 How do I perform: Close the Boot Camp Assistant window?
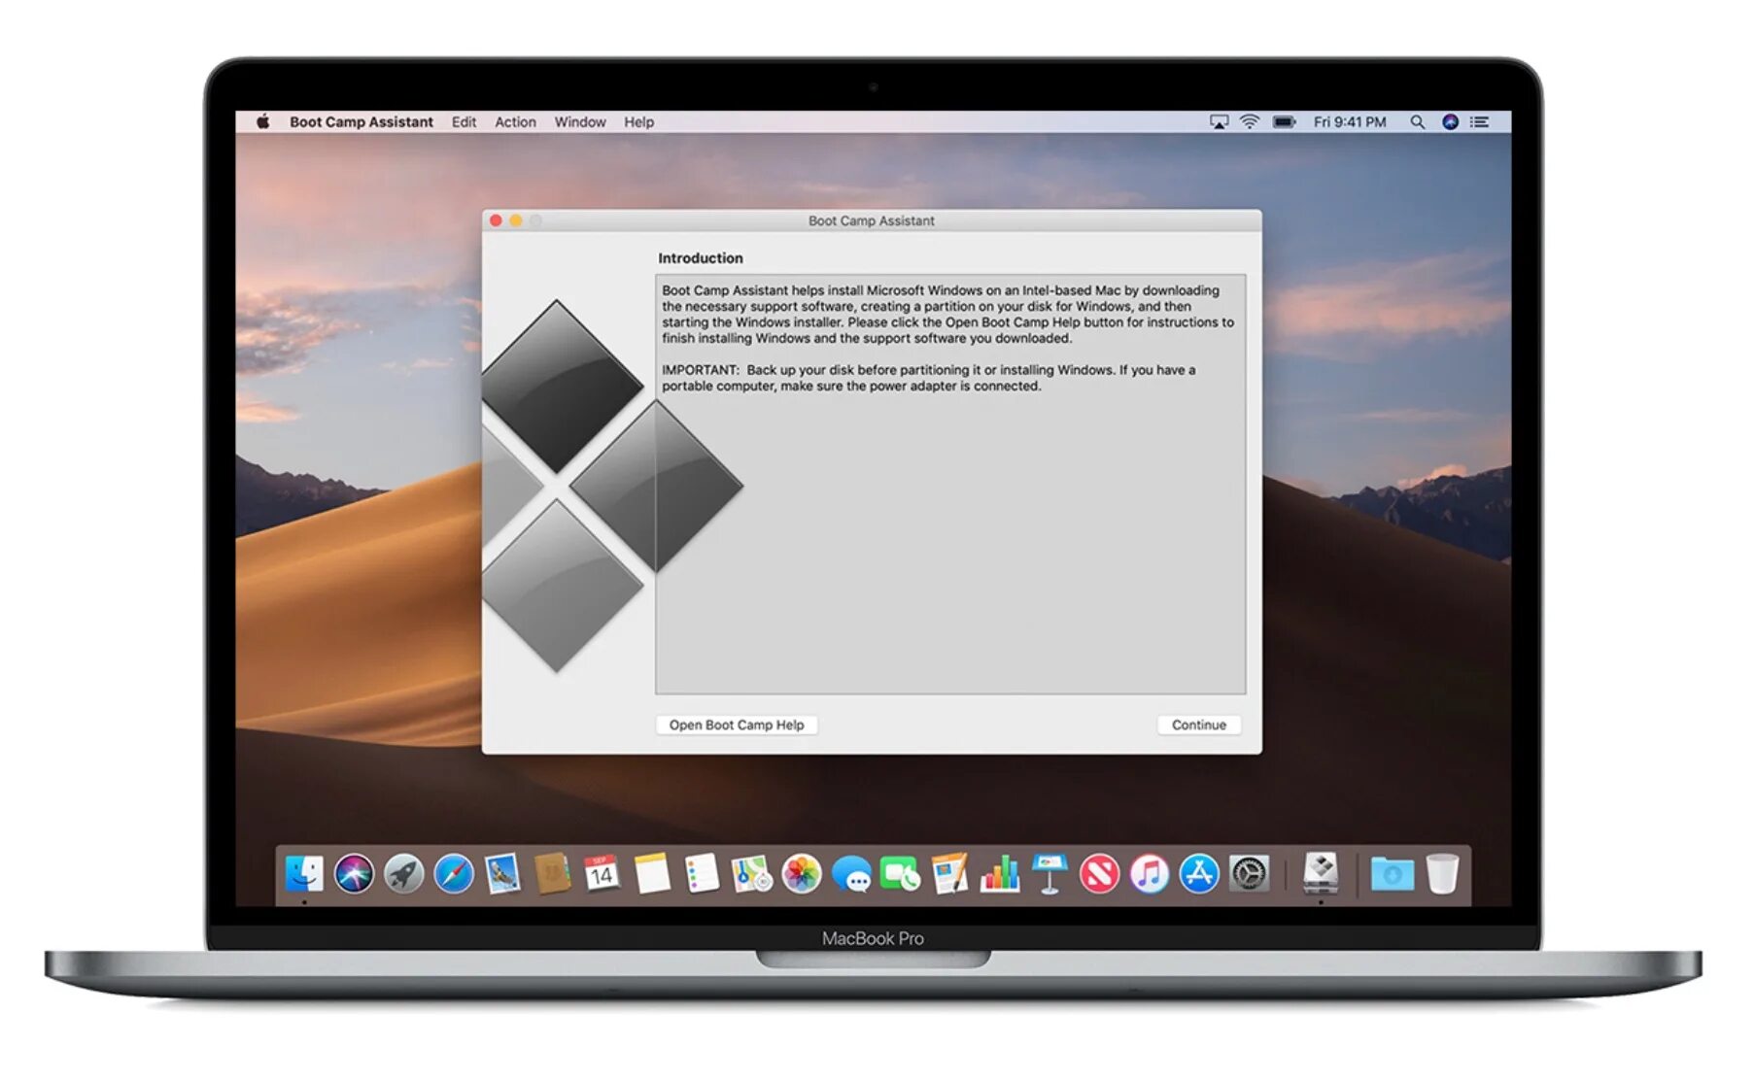click(496, 221)
